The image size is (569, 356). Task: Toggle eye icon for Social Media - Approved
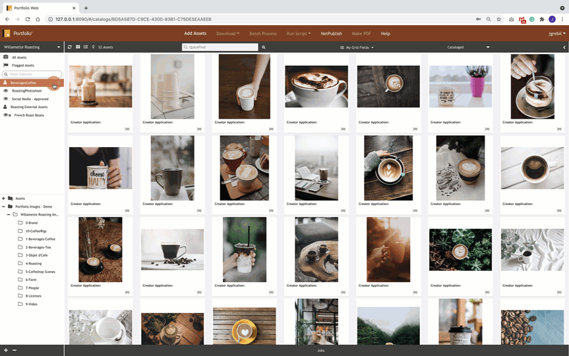[5, 99]
